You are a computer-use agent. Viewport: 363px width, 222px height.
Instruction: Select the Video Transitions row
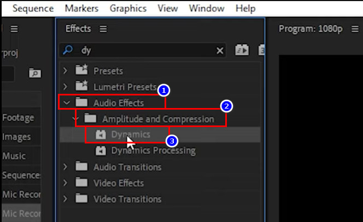160,199
